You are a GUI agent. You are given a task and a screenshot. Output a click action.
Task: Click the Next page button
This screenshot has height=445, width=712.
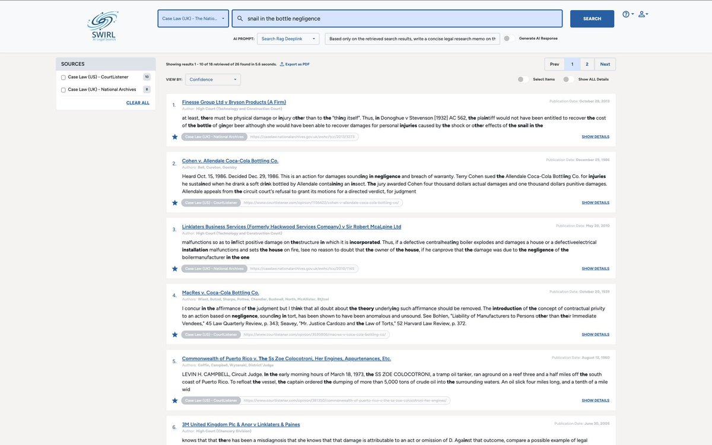pyautogui.click(x=605, y=64)
